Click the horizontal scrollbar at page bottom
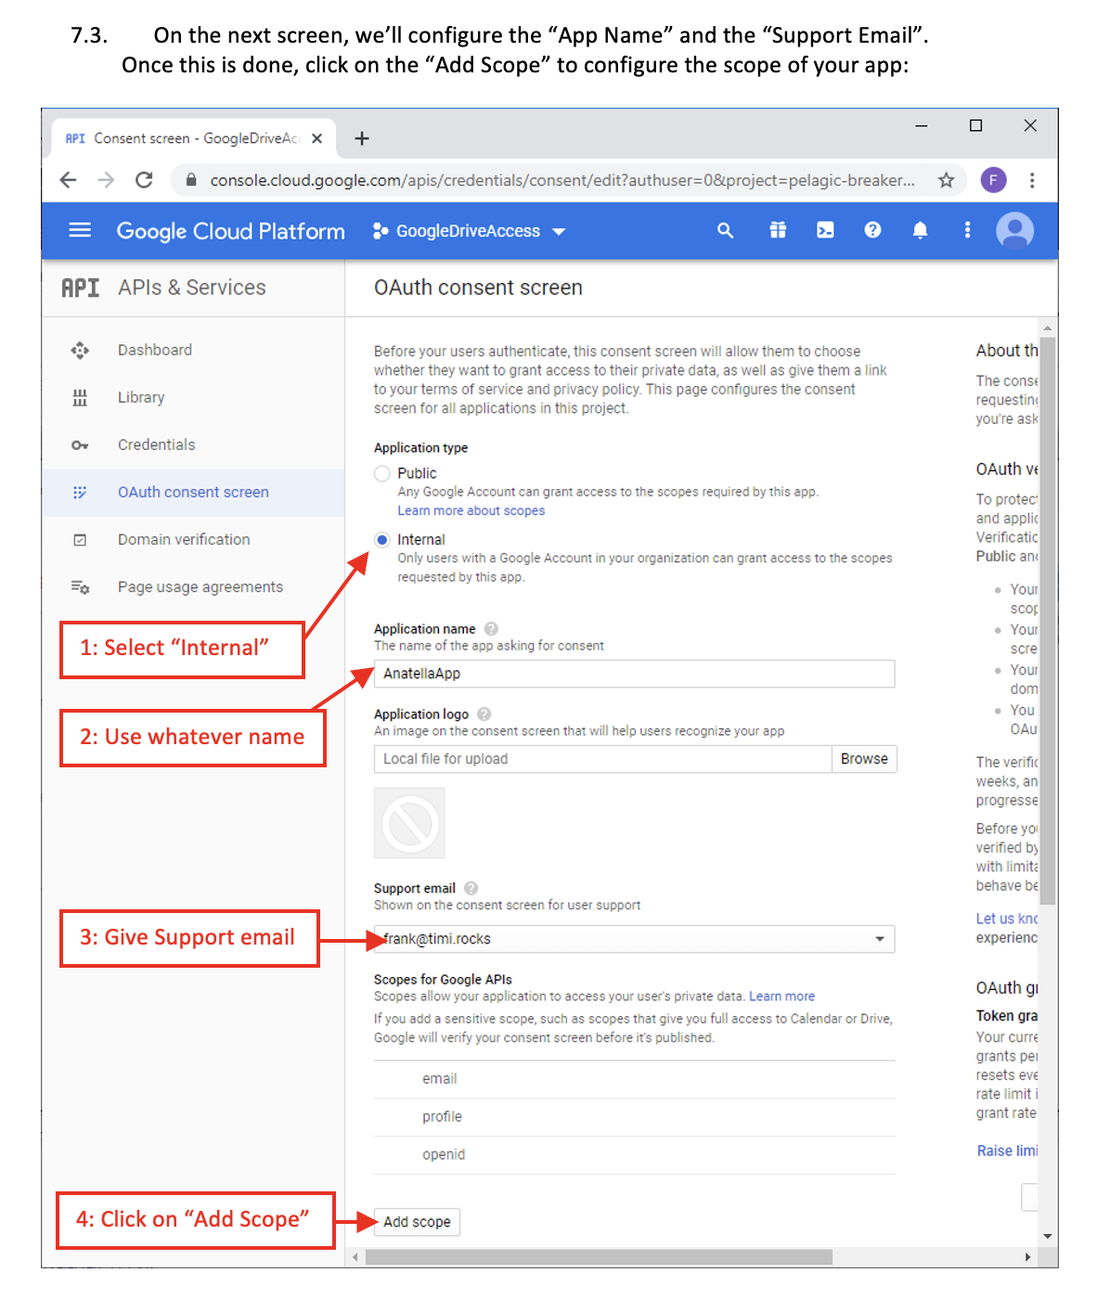The height and width of the screenshot is (1299, 1097). pos(599,1257)
